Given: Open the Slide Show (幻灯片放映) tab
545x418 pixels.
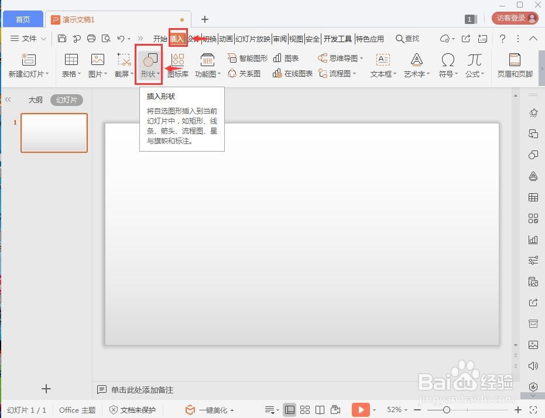Looking at the screenshot, I should tap(253, 39).
